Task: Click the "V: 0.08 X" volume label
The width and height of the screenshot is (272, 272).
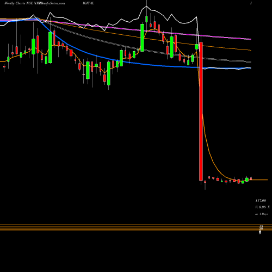Action: click(x=262, y=207)
